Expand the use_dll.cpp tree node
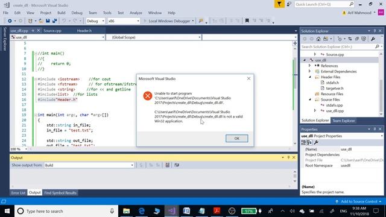 coord(315,111)
